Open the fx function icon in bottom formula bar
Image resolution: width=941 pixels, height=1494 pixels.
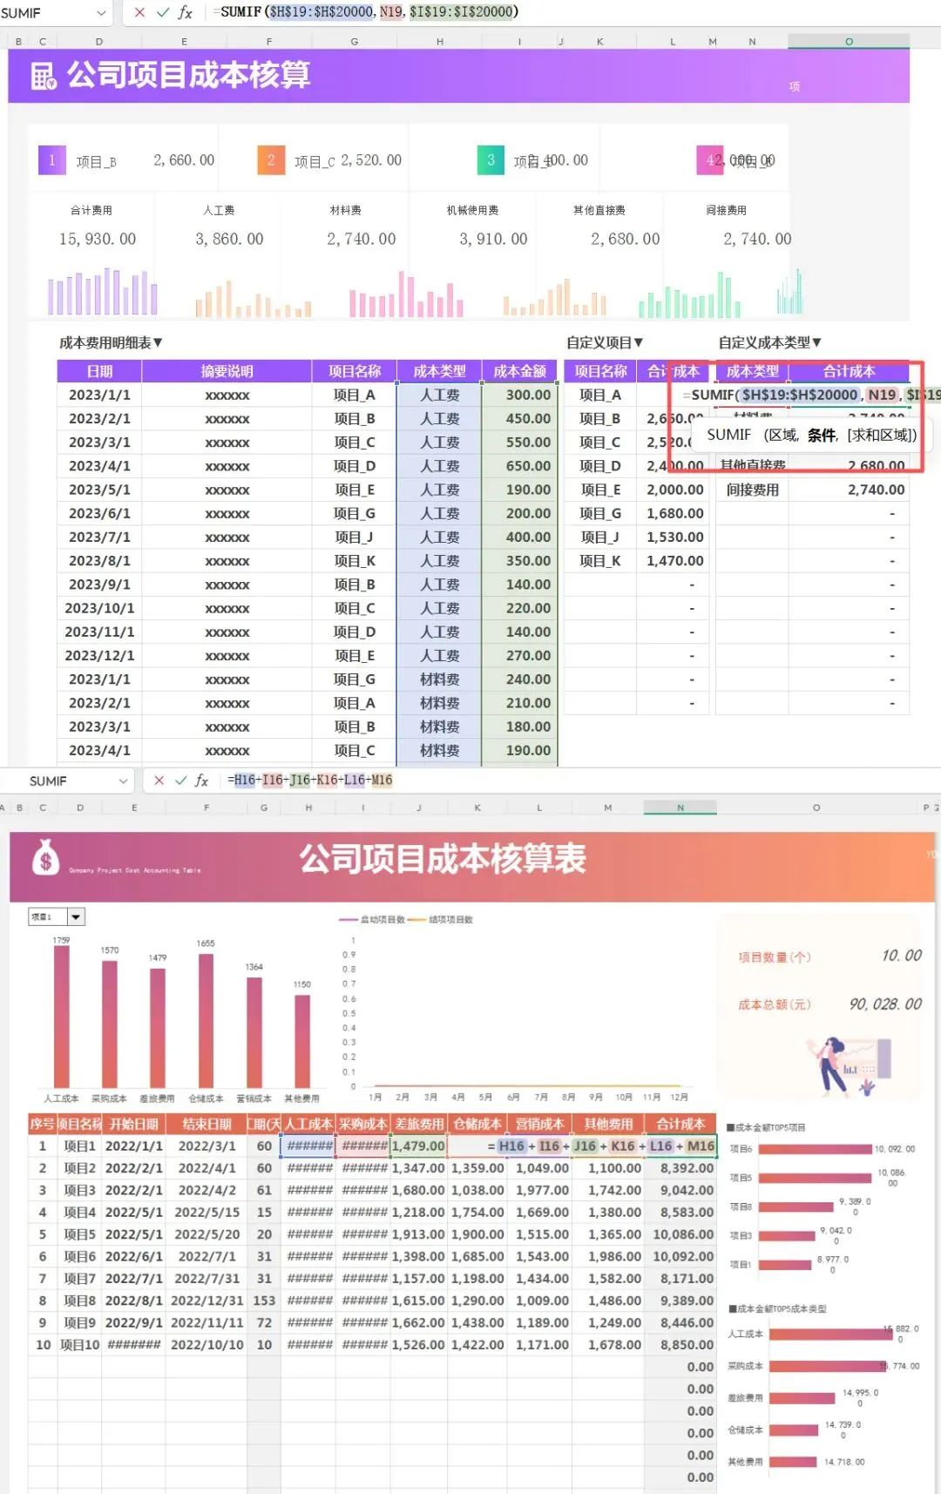pos(201,781)
